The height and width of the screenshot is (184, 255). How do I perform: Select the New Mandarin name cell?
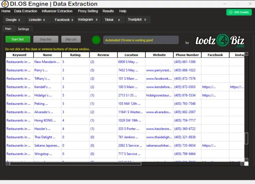pyautogui.click(x=47, y=62)
